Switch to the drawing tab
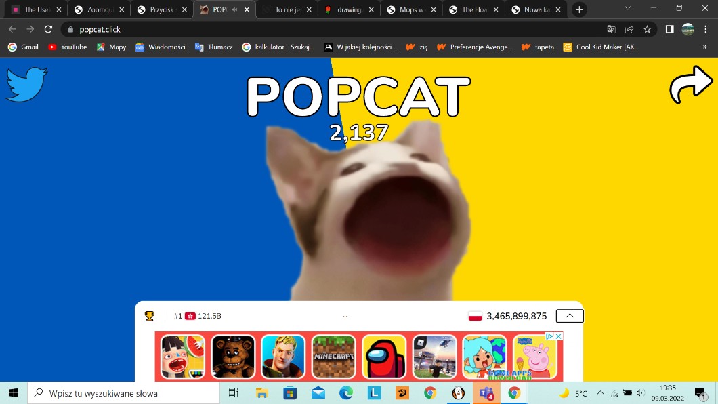 tap(348, 9)
